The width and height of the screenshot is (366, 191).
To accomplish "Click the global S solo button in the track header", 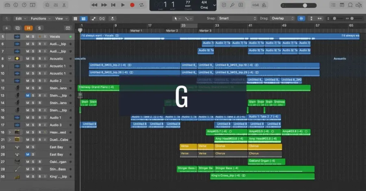I will [x=39, y=28].
